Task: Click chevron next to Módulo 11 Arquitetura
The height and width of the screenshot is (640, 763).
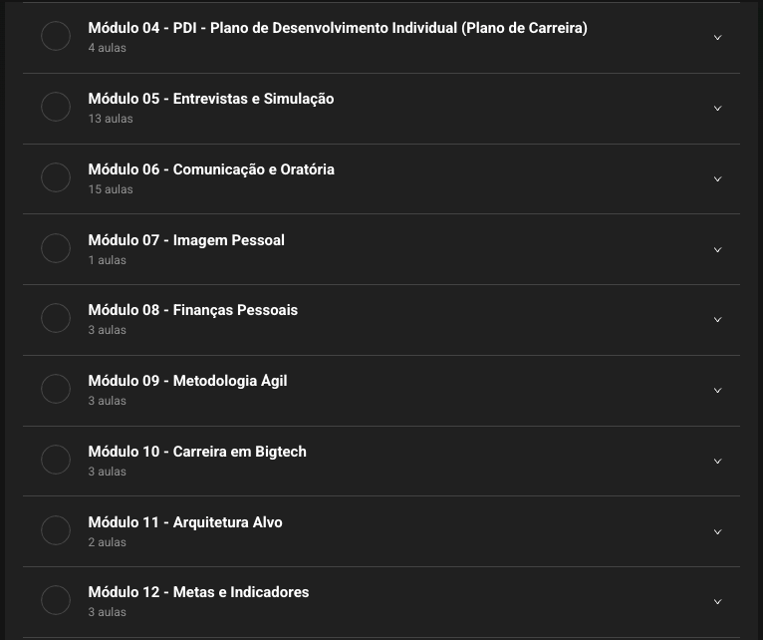Action: [x=717, y=532]
